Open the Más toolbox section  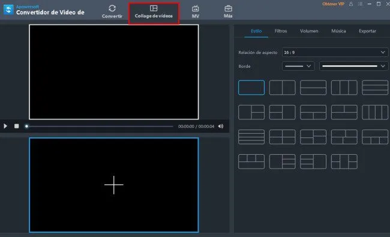tap(228, 11)
